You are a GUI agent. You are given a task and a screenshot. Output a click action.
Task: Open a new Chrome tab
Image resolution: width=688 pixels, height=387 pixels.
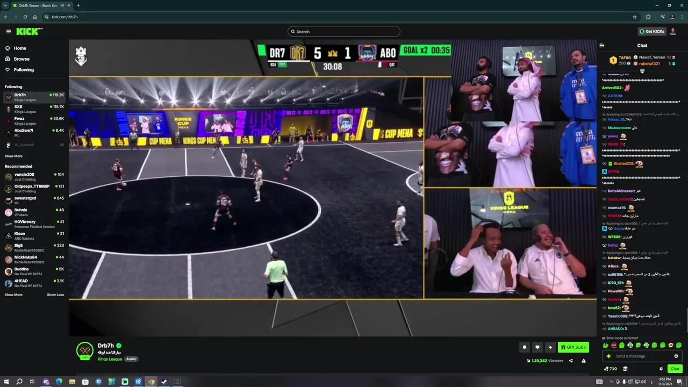[x=78, y=5]
